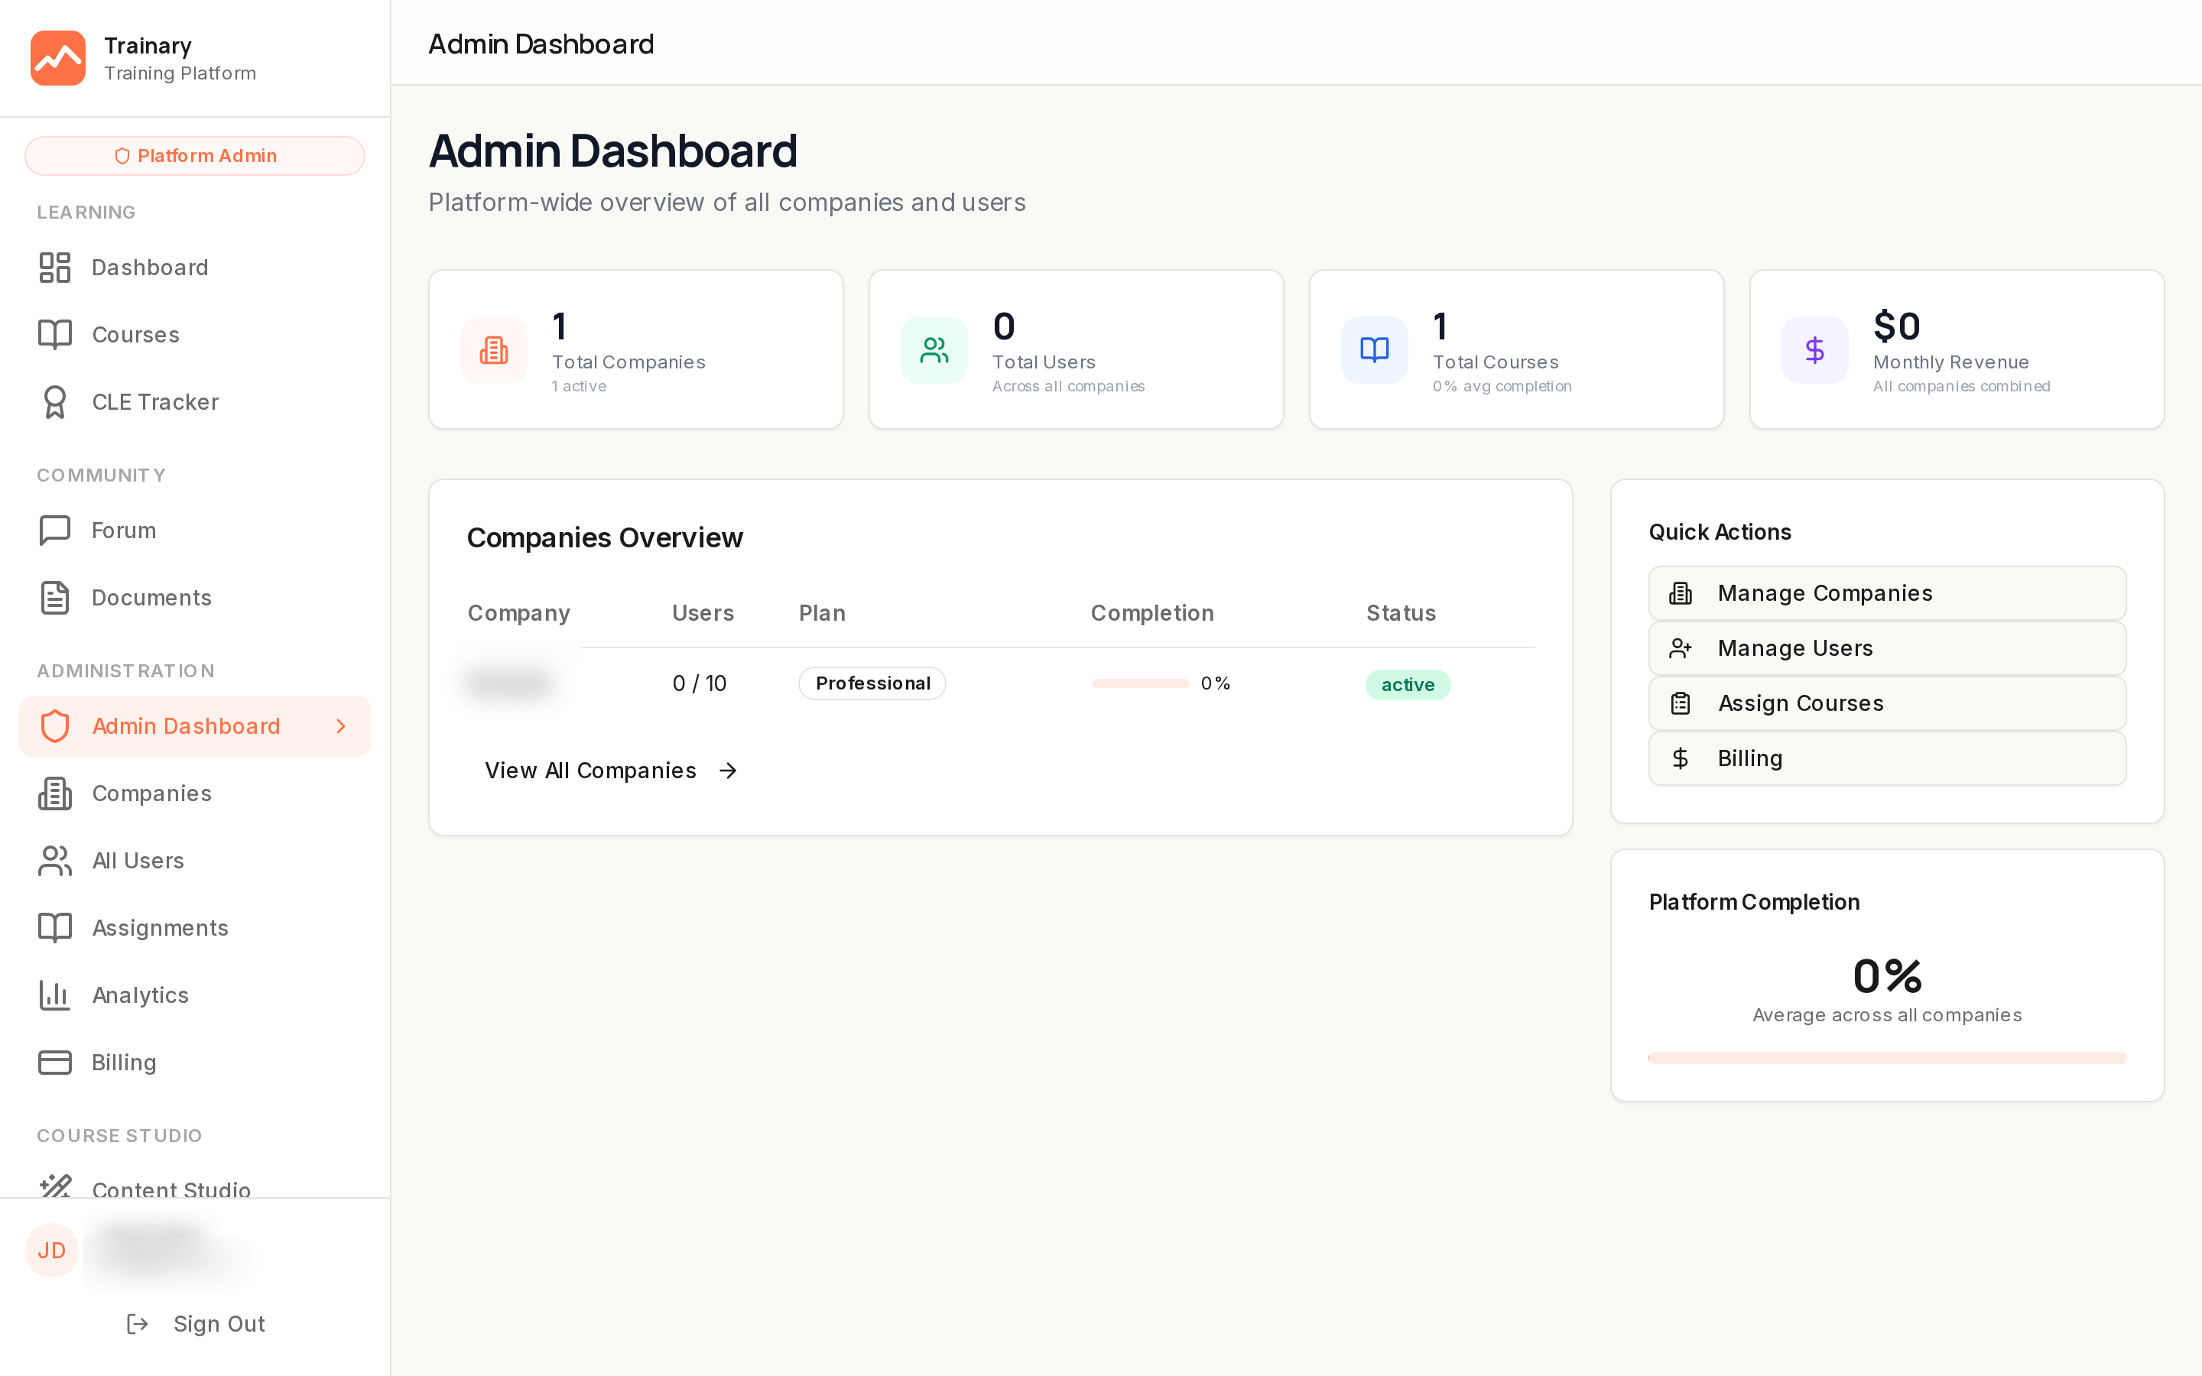
Task: Click the JD user avatar
Action: 52,1251
